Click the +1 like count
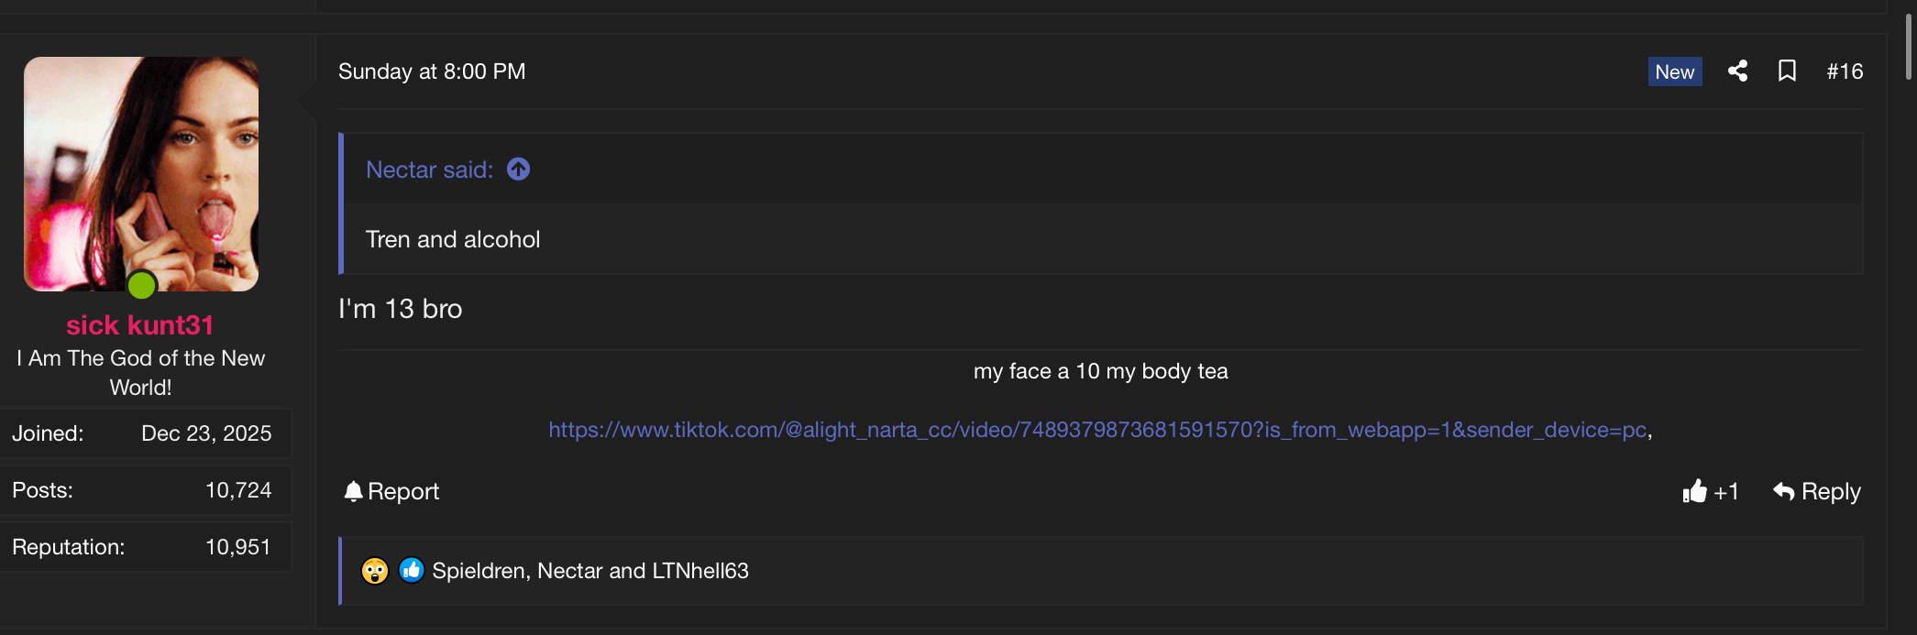1917x635 pixels. [1726, 493]
